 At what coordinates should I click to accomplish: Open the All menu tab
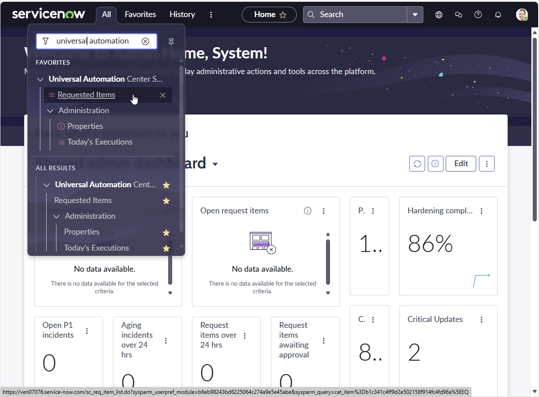(x=106, y=14)
